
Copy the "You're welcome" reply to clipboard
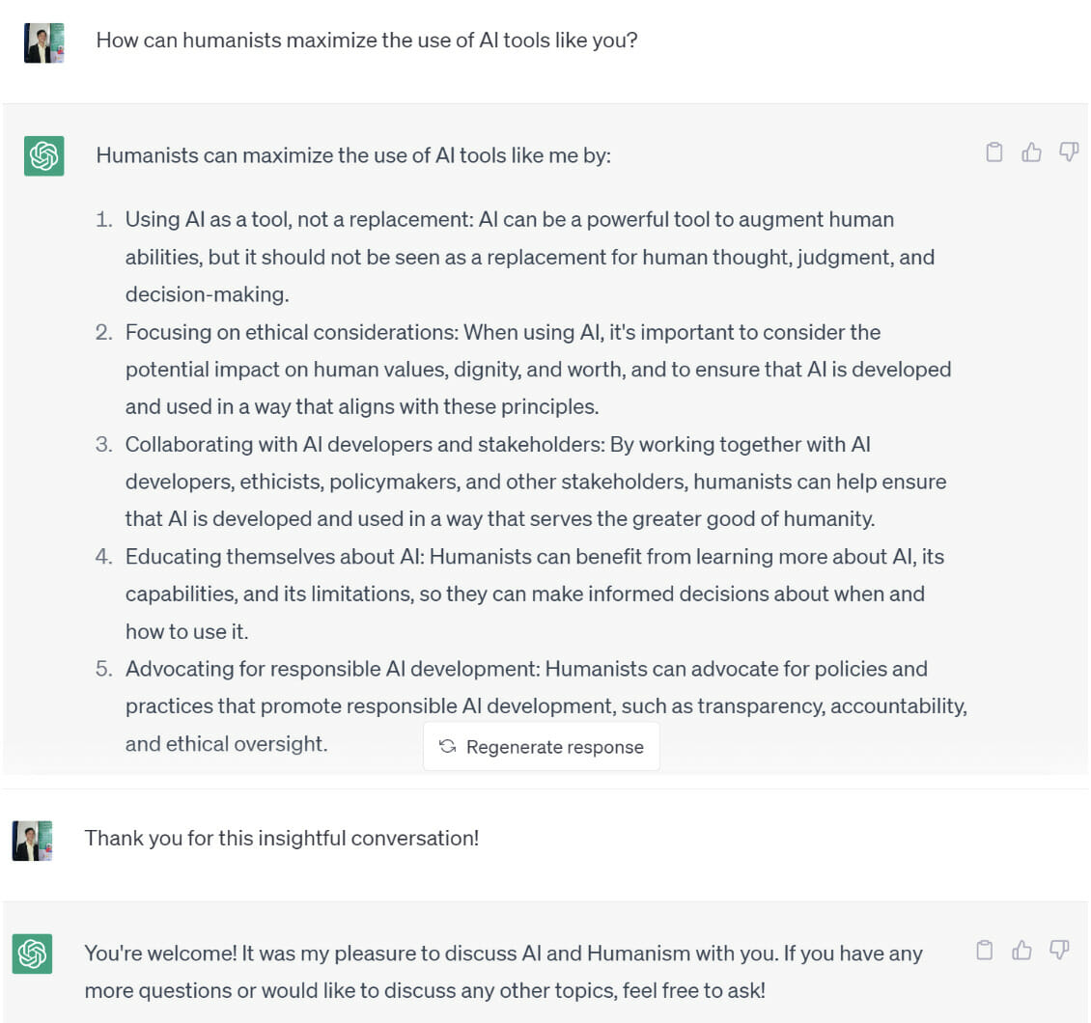click(985, 950)
